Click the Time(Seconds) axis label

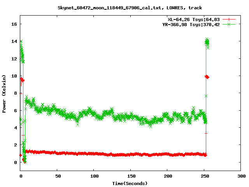[130, 183]
